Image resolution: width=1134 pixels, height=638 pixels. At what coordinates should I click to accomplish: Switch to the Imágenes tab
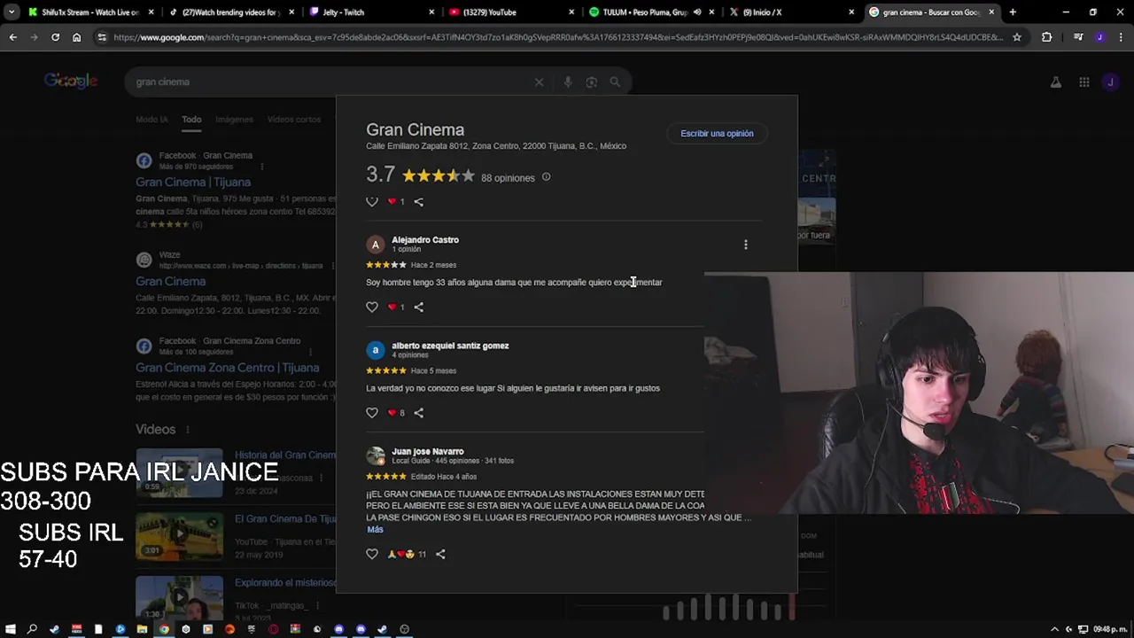tap(234, 120)
